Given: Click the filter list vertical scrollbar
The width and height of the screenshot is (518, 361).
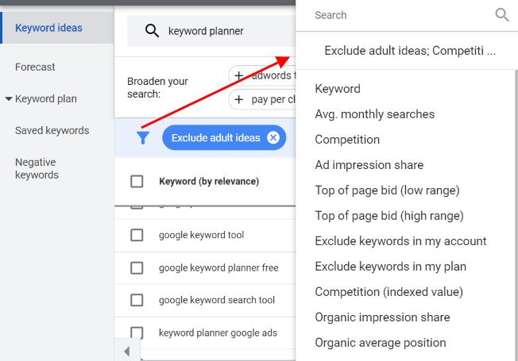Looking at the screenshot, I should coord(516,214).
